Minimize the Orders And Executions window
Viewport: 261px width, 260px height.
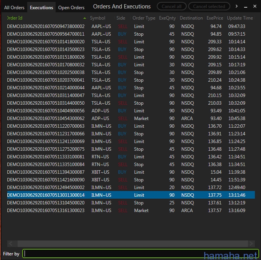click(x=246, y=7)
